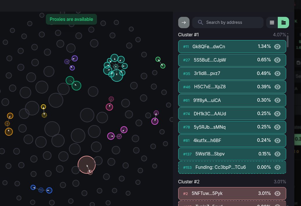301x206 pixels.
Task: Click the Proxies are available badge
Action: 71,19
